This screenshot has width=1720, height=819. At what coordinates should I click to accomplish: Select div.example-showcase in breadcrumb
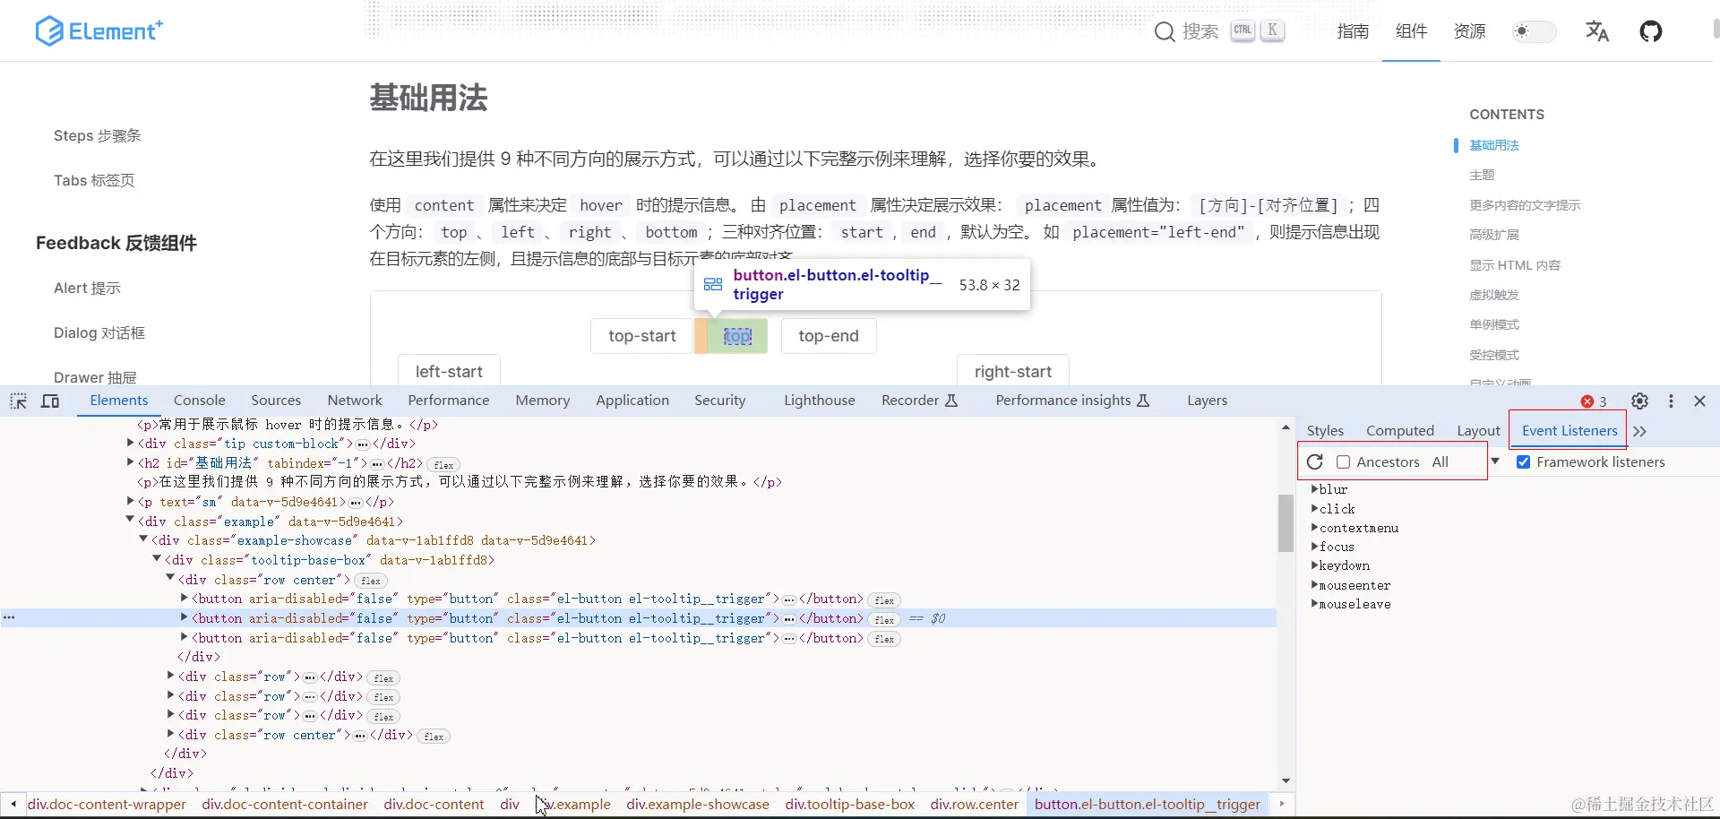(698, 805)
